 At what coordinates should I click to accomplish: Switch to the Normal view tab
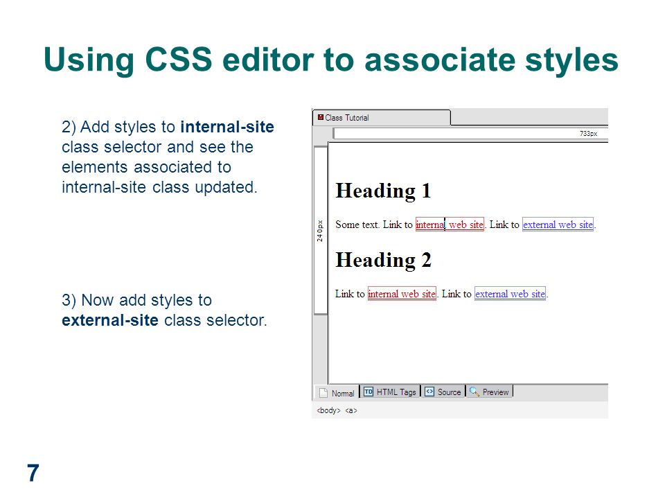click(337, 393)
